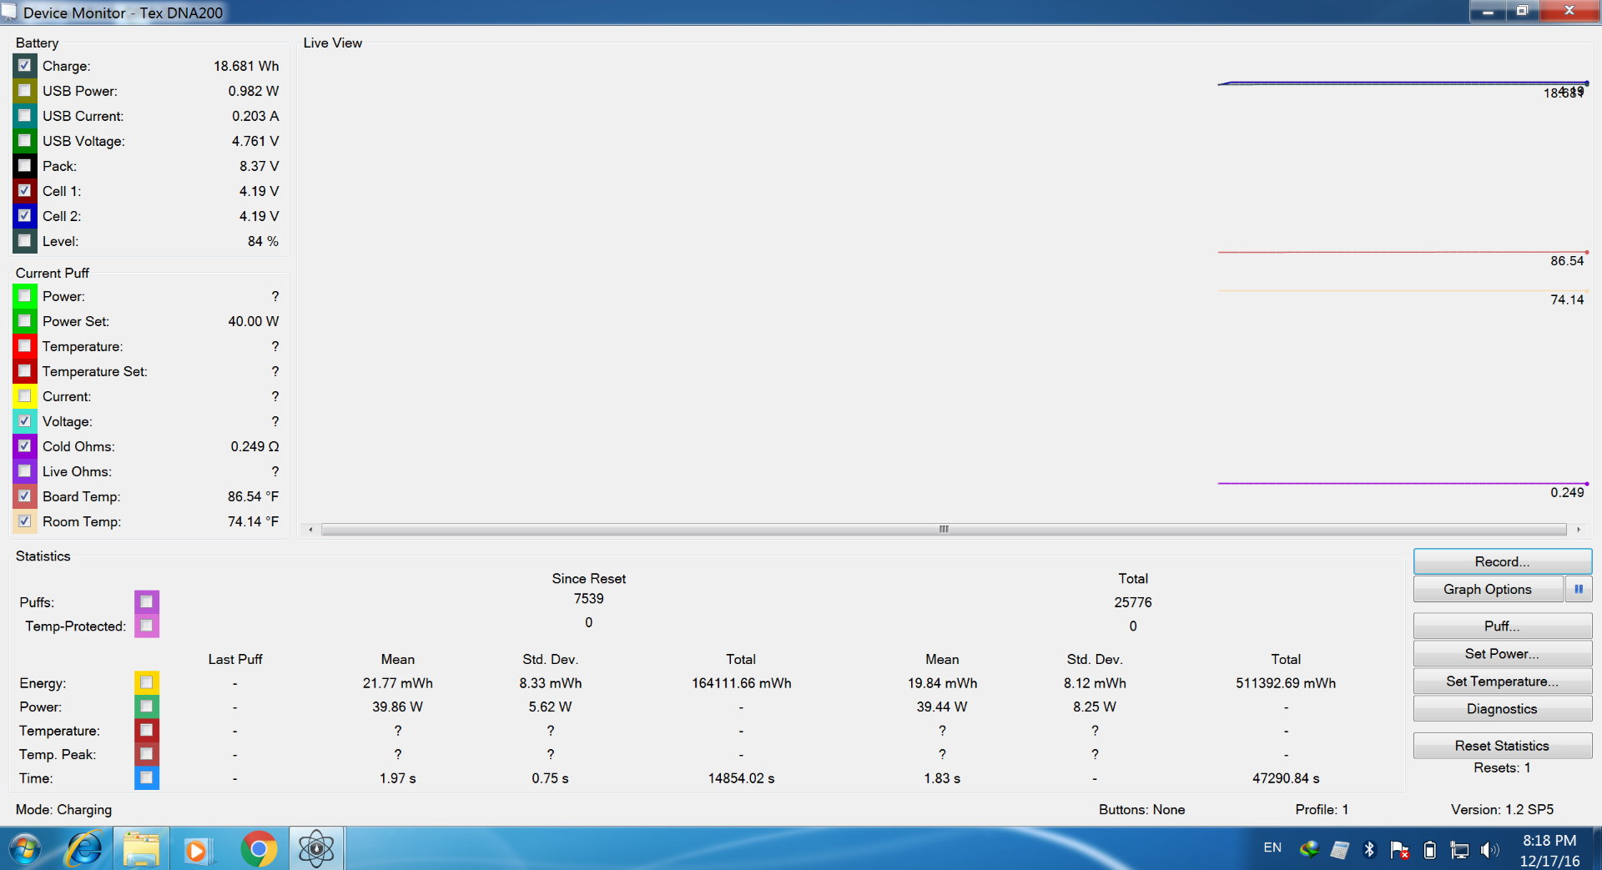Open Graph Options
The image size is (1602, 870).
(1487, 589)
